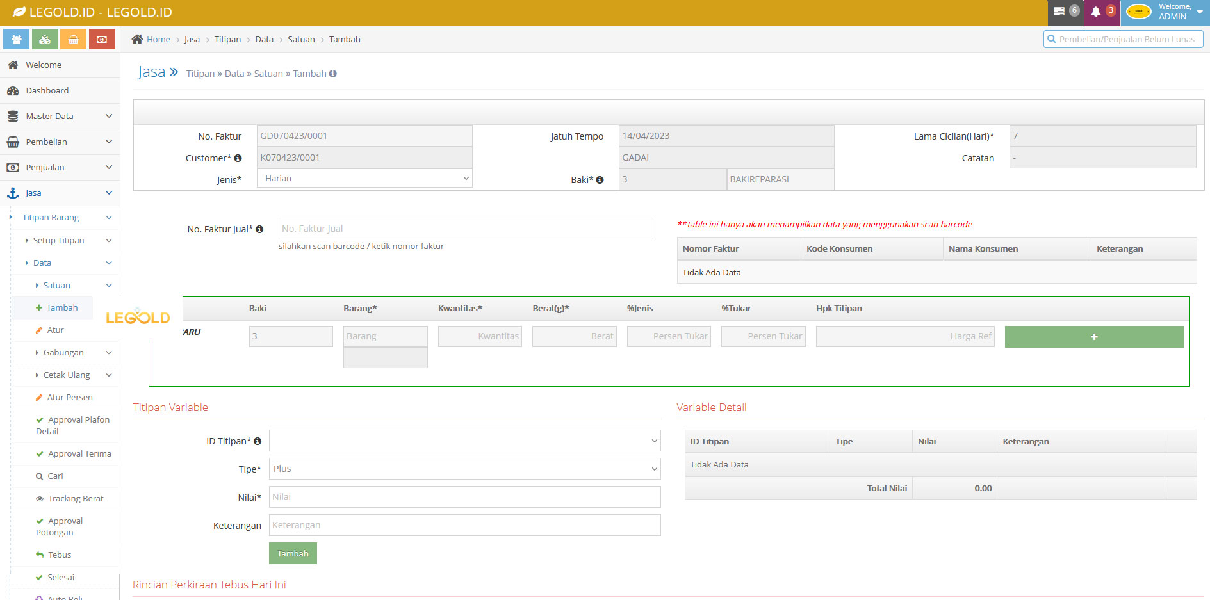This screenshot has width=1210, height=600.
Task: Click the red money quick-access icon
Action: (102, 39)
